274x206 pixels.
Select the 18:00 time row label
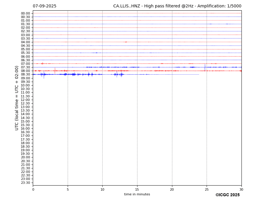pyautogui.click(x=25, y=143)
